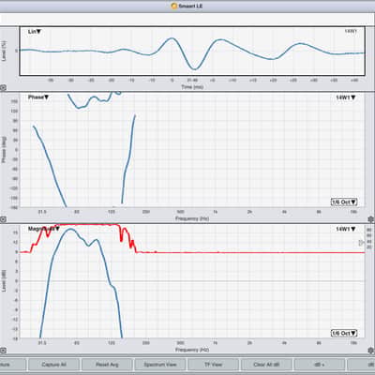
Task: Click the Clear All dB button
Action: (266, 365)
